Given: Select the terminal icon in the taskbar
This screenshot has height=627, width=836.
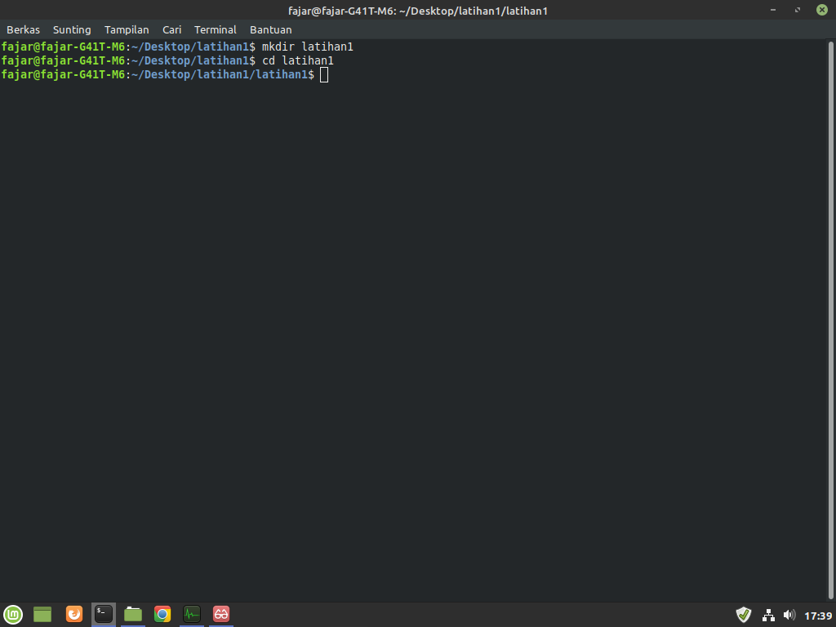Looking at the screenshot, I should [104, 614].
